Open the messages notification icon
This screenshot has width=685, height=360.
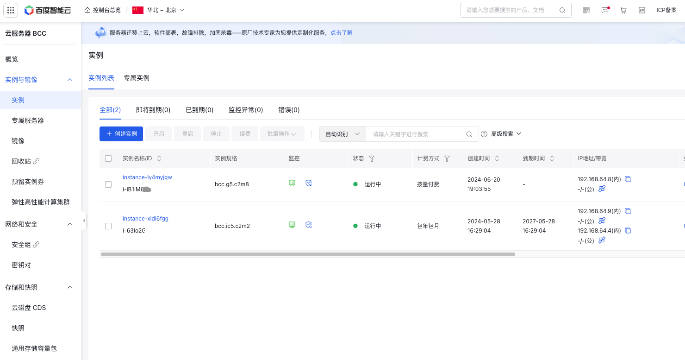coord(605,10)
